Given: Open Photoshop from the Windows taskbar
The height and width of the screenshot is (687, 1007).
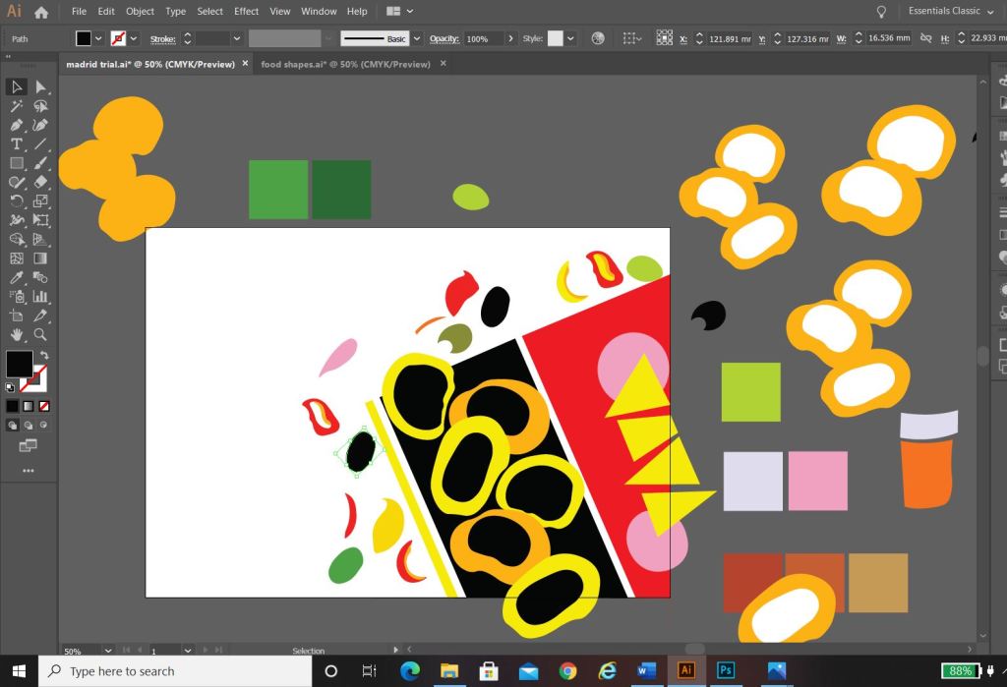Looking at the screenshot, I should tap(727, 670).
